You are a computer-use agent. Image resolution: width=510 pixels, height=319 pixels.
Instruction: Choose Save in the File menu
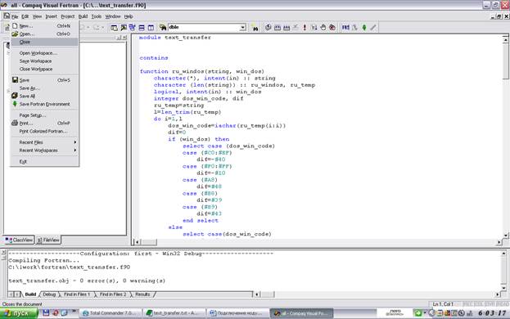pyautogui.click(x=44, y=80)
